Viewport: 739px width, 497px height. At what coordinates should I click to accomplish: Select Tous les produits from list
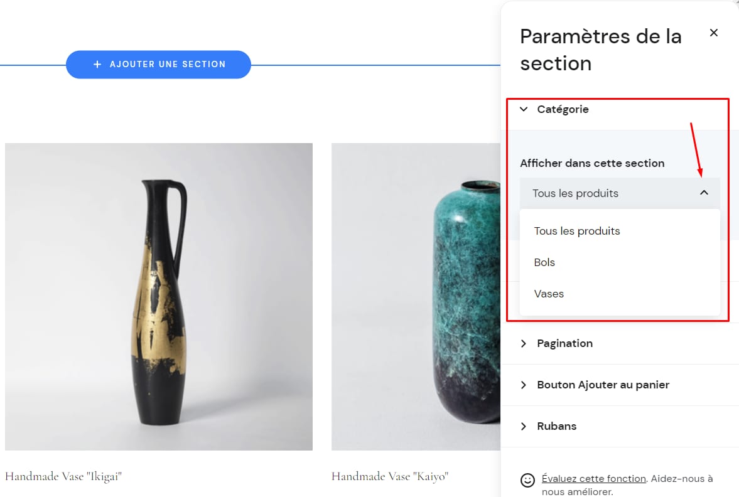coord(577,231)
